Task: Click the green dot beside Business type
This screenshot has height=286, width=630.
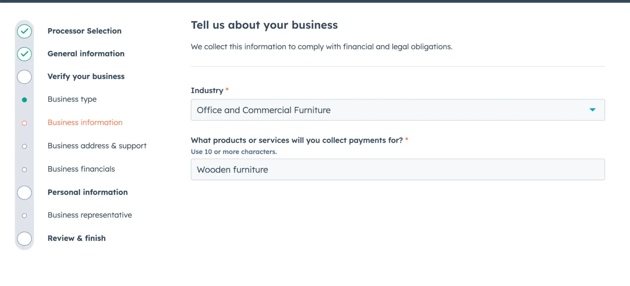Action: [x=24, y=100]
